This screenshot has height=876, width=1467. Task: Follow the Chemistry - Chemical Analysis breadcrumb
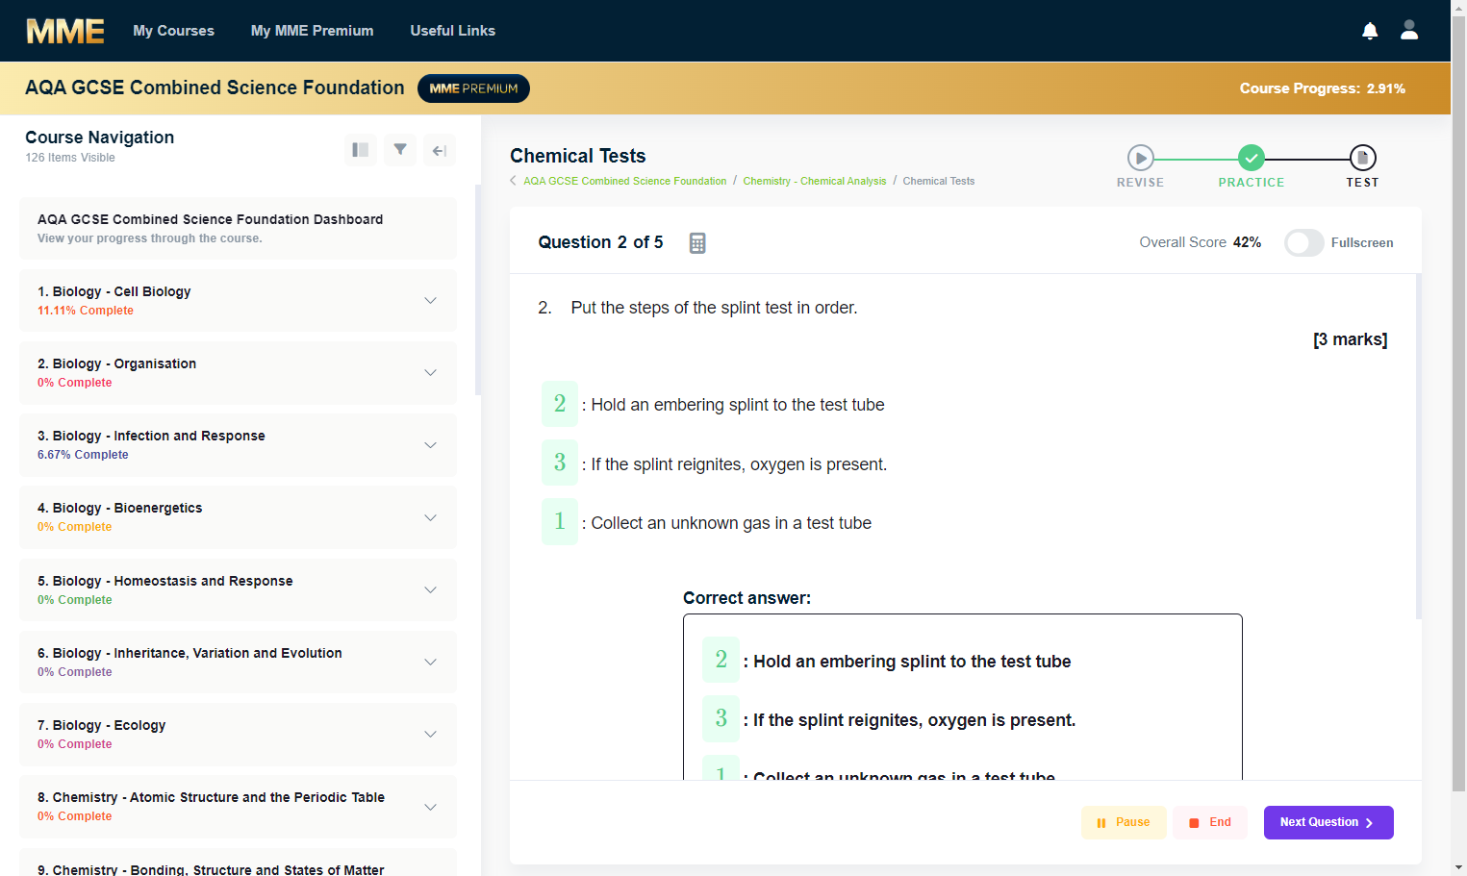click(815, 181)
